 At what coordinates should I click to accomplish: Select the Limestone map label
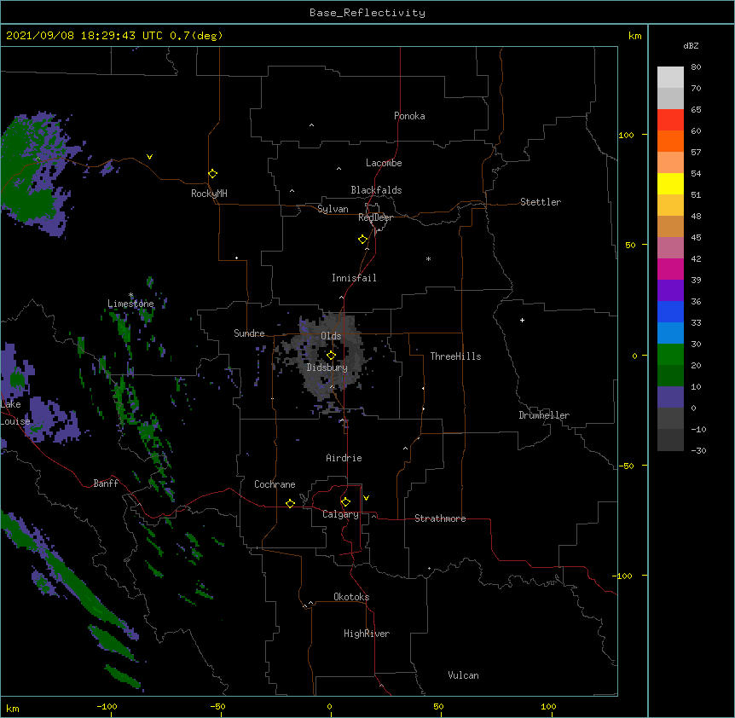(x=130, y=304)
